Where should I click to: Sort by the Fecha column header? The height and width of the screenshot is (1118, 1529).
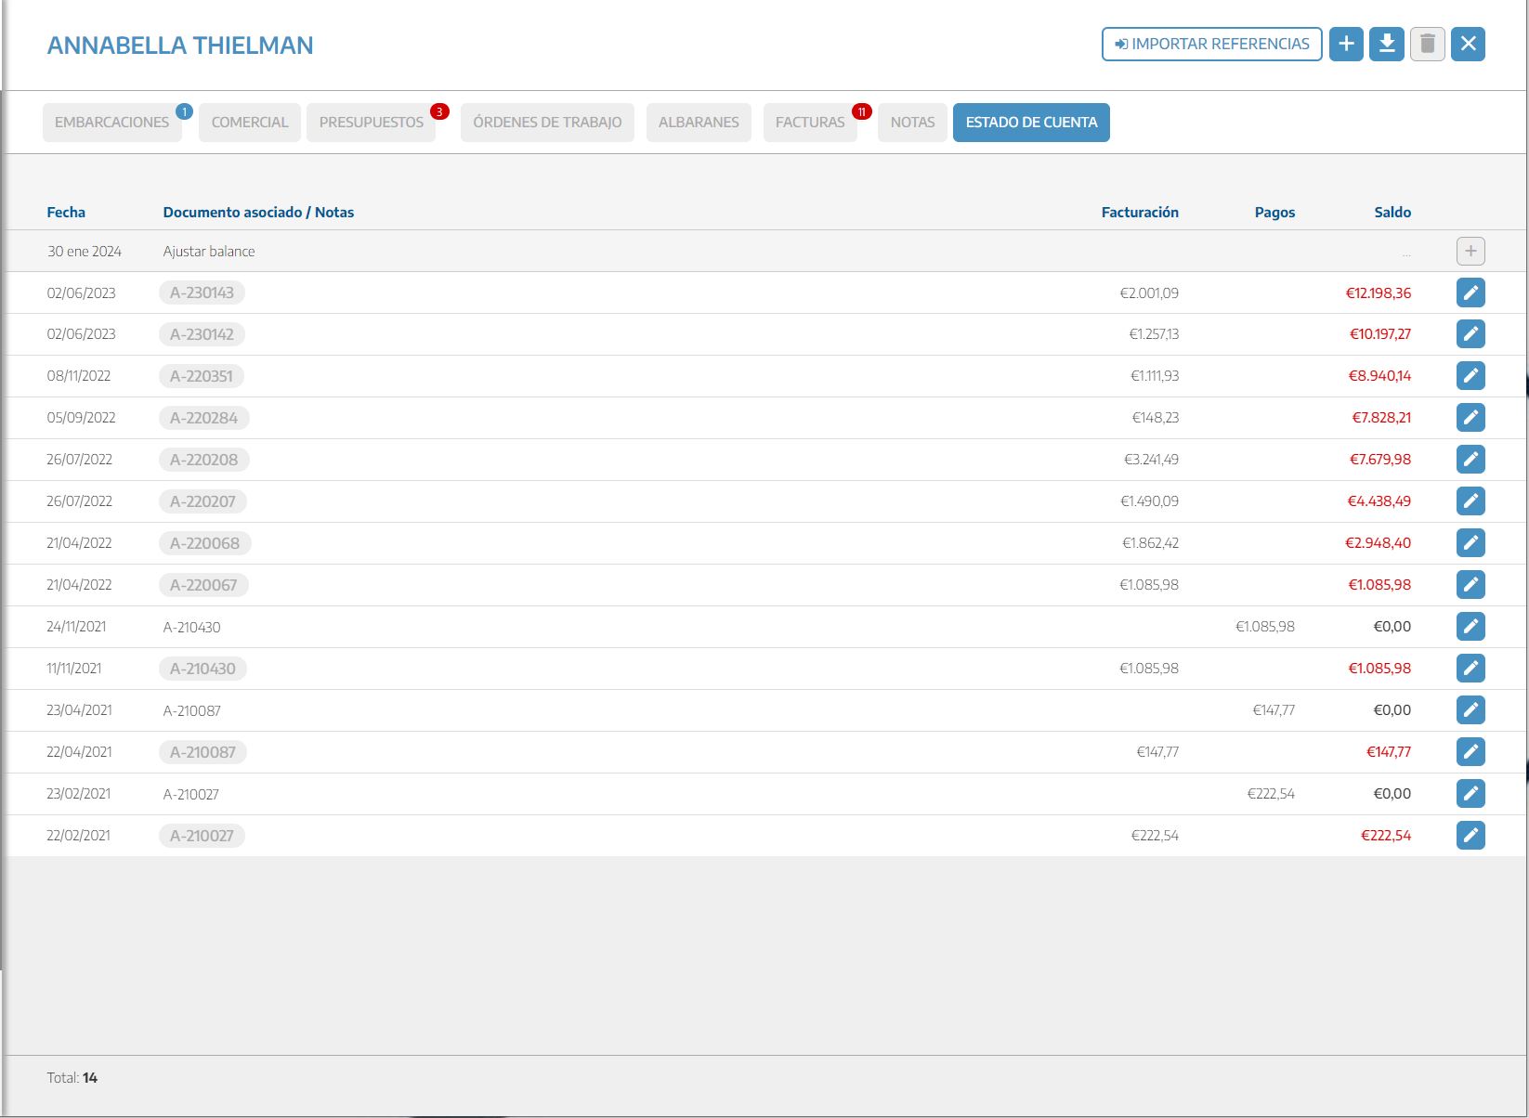[x=66, y=213]
